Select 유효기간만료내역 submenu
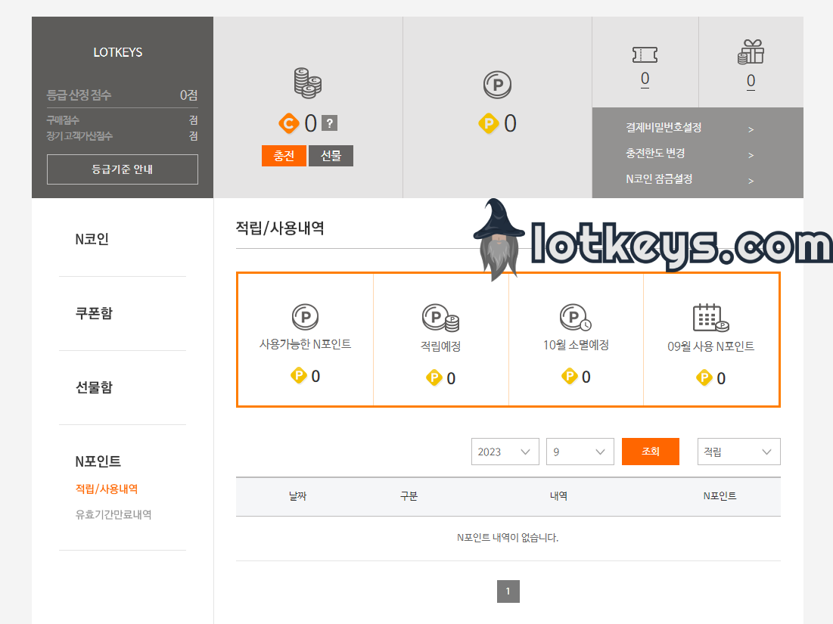 pyautogui.click(x=113, y=514)
